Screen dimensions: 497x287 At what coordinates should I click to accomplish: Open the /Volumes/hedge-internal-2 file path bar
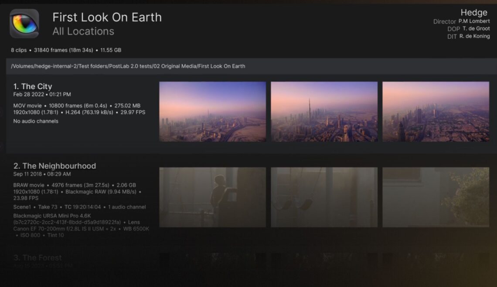[128, 66]
